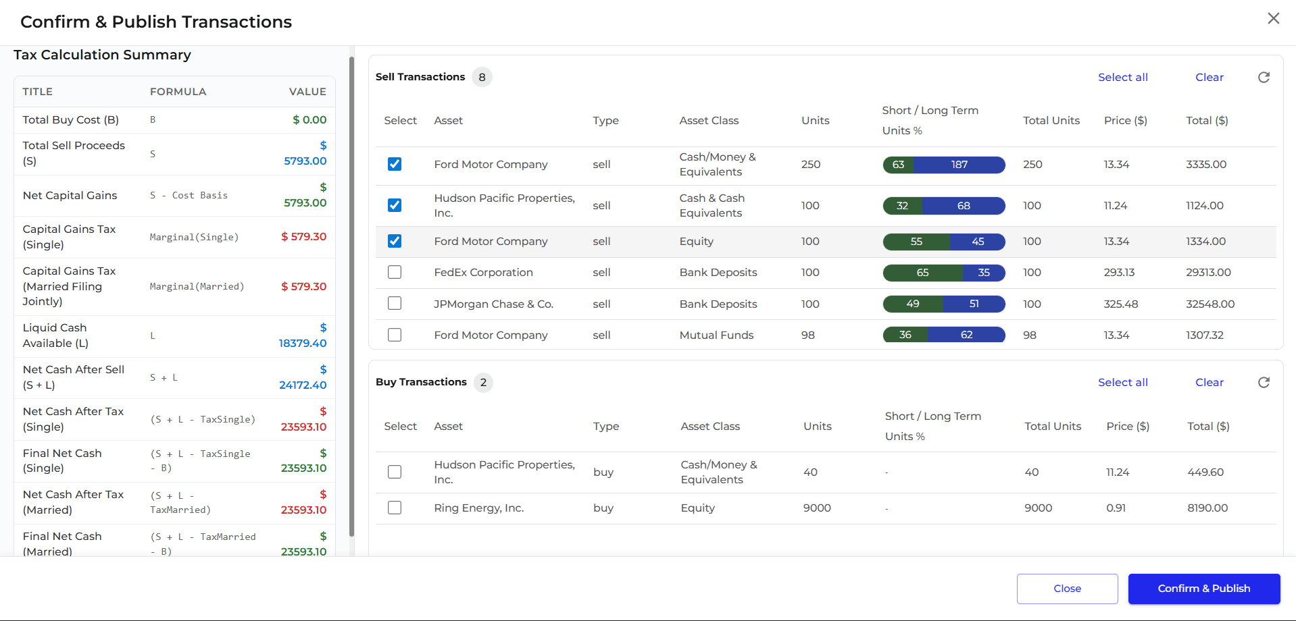Close the Confirm & Publish dialog
The width and height of the screenshot is (1296, 621).
coord(1273,19)
